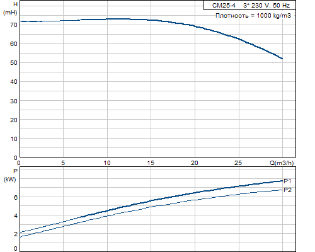Click the 30 tick on the head axis
Viewport: 315px width, 252px height.
14,101
